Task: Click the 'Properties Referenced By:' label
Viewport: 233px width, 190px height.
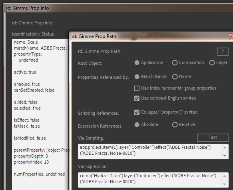Action: (104, 77)
